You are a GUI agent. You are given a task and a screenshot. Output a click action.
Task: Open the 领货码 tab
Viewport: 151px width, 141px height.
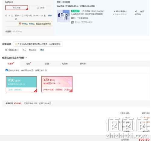[x=83, y=63]
